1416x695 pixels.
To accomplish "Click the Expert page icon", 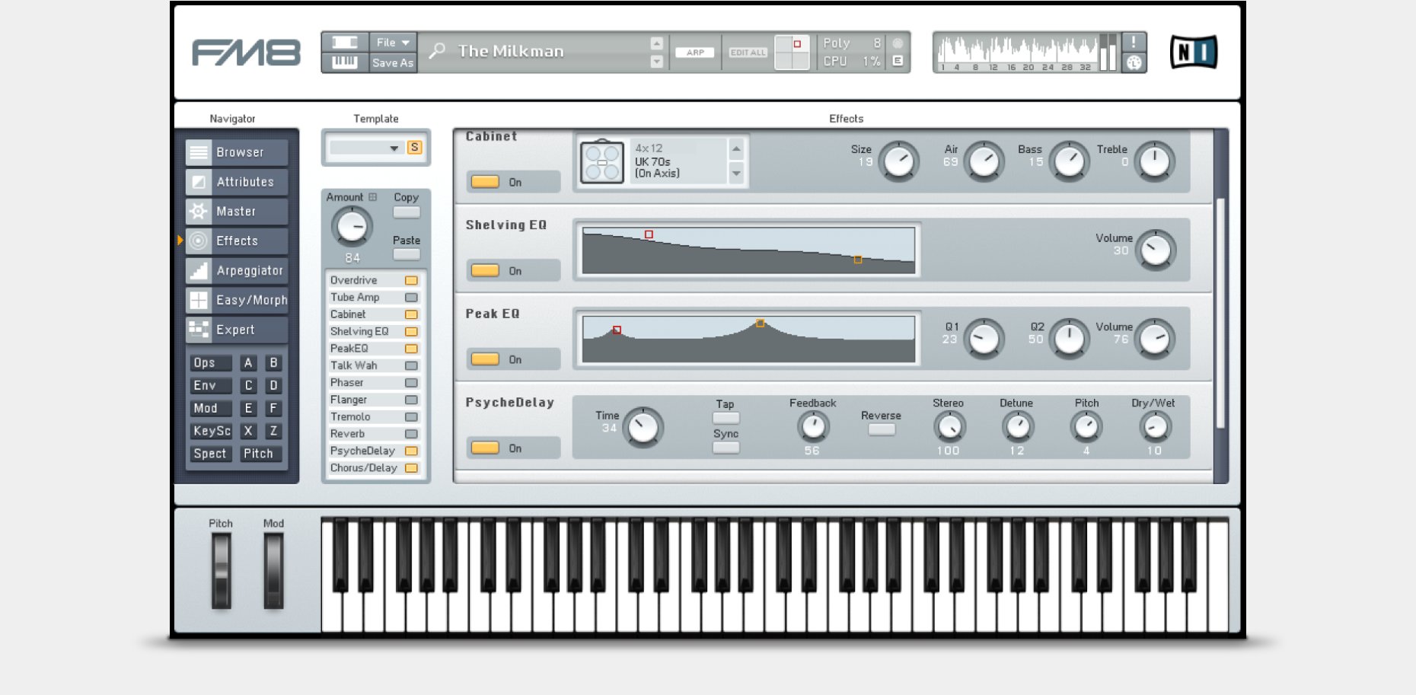I will (199, 330).
